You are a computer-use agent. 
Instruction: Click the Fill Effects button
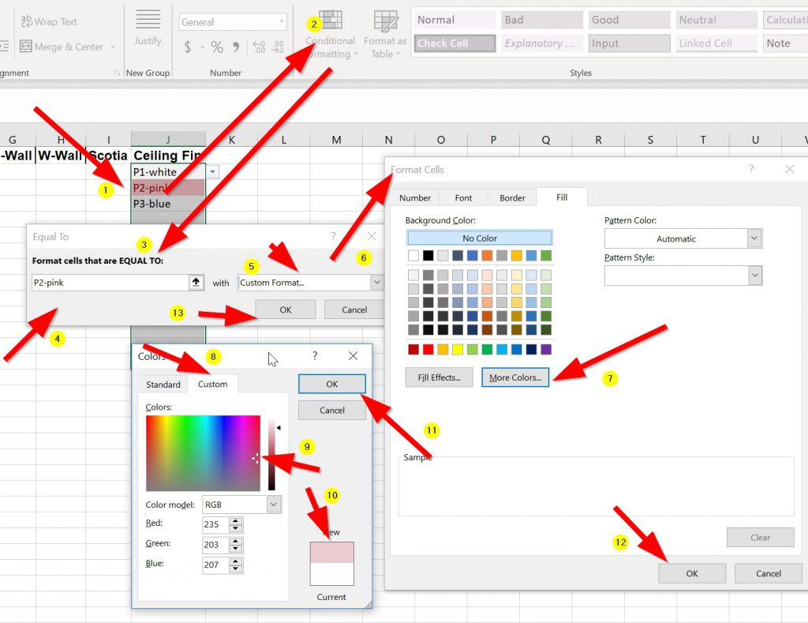(439, 377)
